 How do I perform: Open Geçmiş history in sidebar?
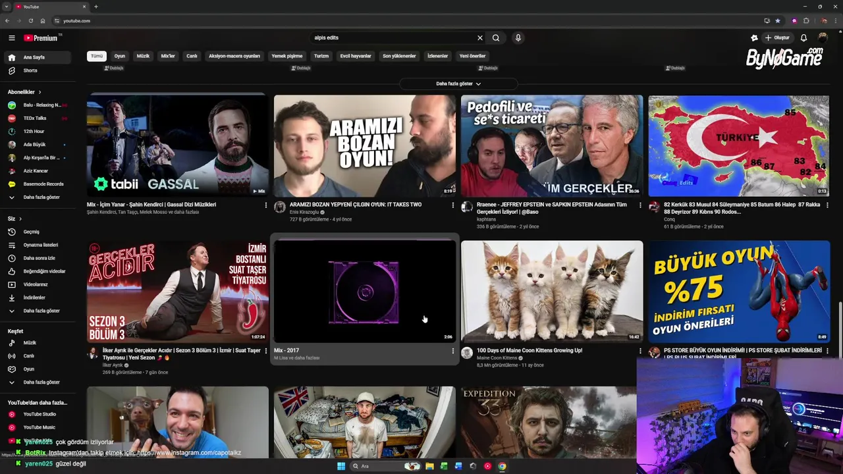[37, 232]
